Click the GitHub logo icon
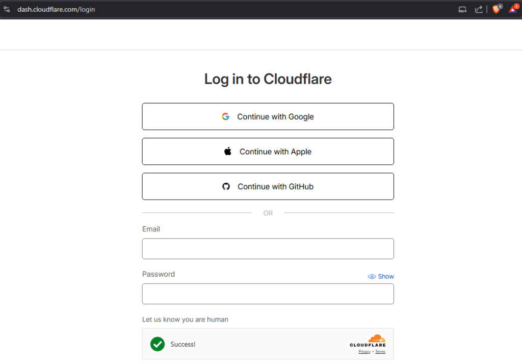This screenshot has width=522, height=364. (226, 186)
